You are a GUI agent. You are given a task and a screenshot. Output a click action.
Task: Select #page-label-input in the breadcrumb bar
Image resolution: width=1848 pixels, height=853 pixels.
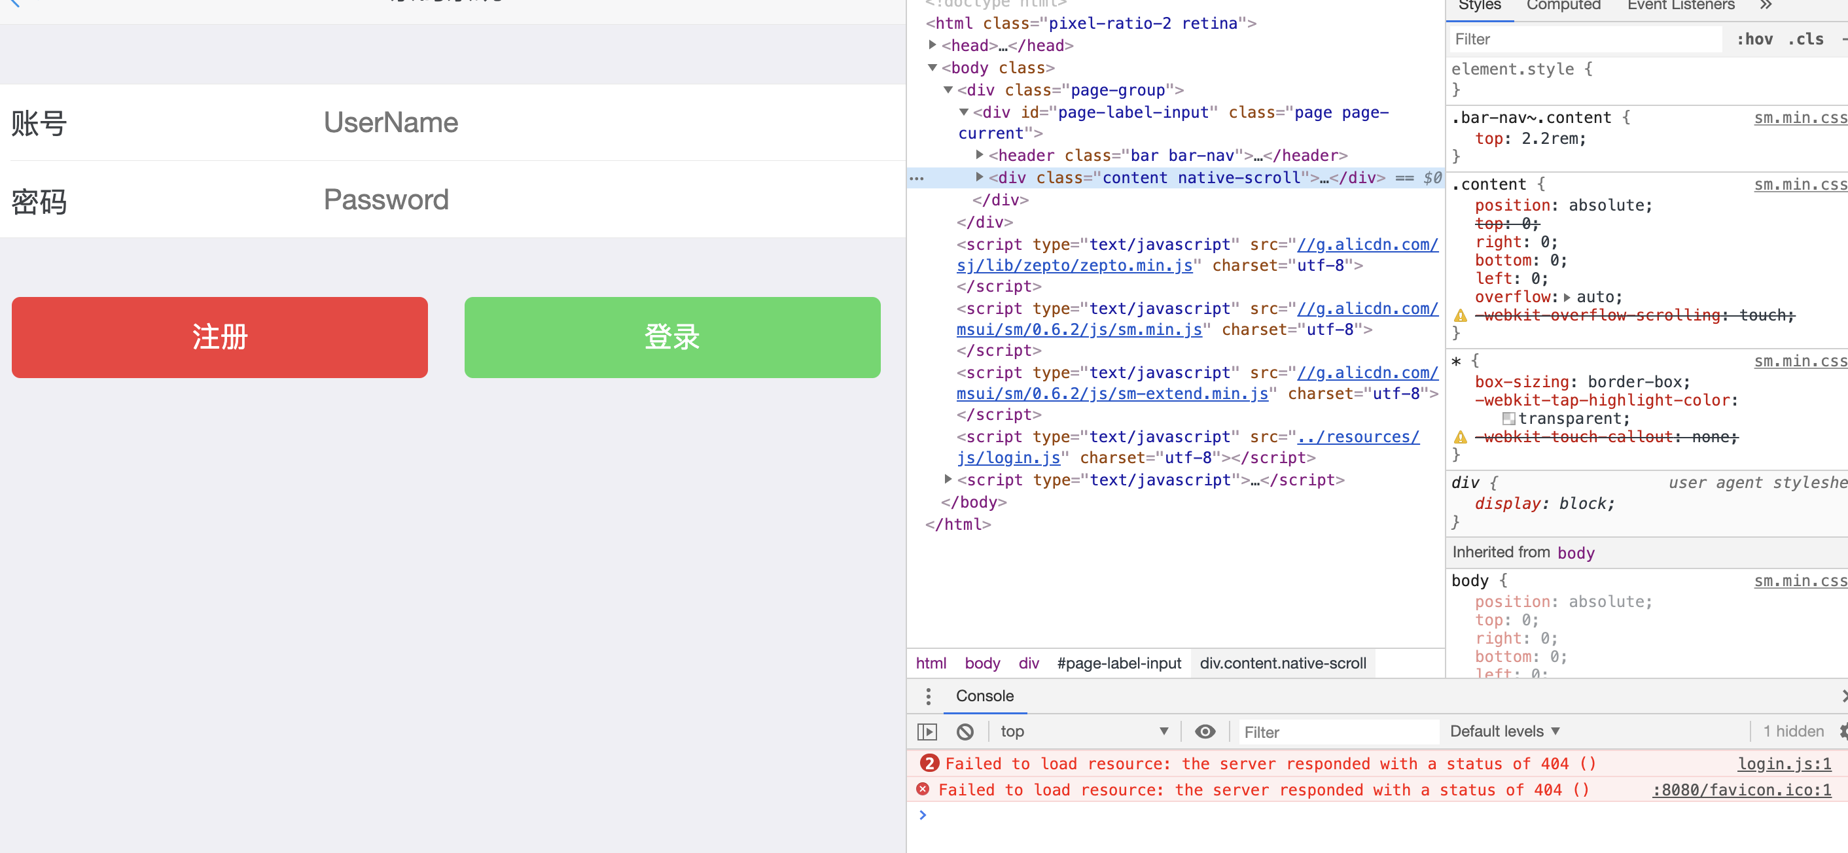[1119, 663]
